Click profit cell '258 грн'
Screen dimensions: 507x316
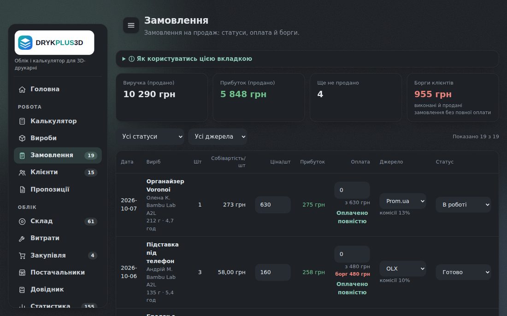(313, 272)
